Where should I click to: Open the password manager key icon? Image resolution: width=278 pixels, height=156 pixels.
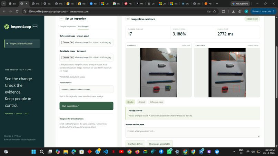point(209,11)
